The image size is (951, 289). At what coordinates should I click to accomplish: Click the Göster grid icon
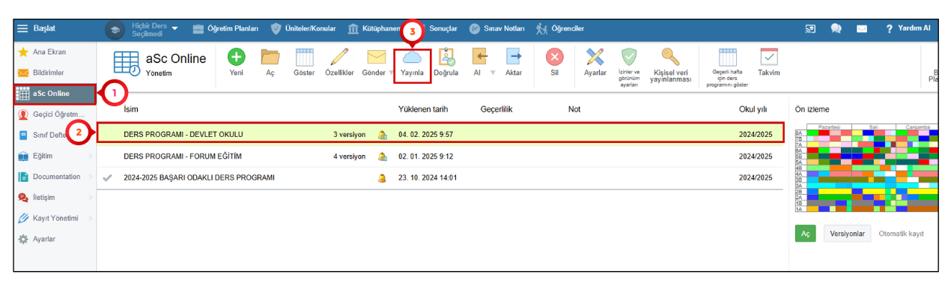(x=304, y=57)
